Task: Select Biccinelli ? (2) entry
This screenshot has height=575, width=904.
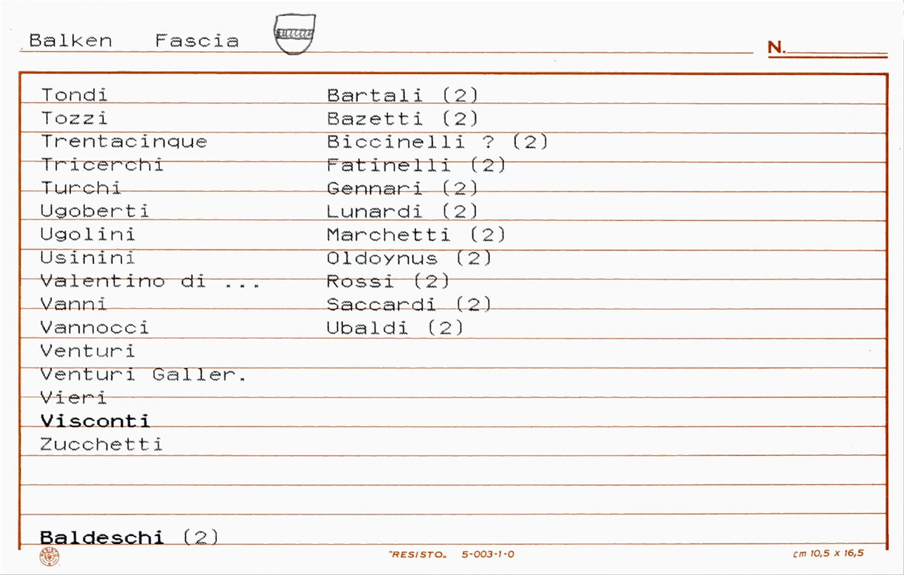Action: [x=437, y=141]
